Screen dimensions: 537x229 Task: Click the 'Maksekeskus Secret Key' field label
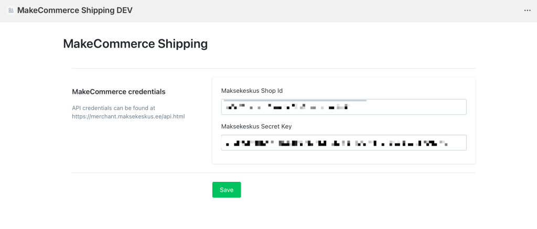[256, 126]
